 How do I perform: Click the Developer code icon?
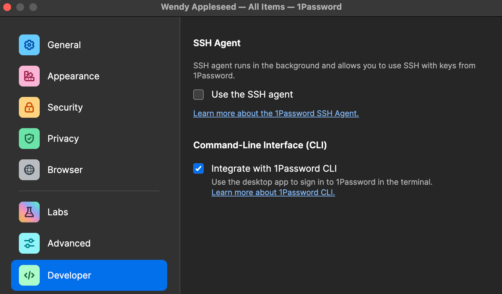click(x=29, y=275)
